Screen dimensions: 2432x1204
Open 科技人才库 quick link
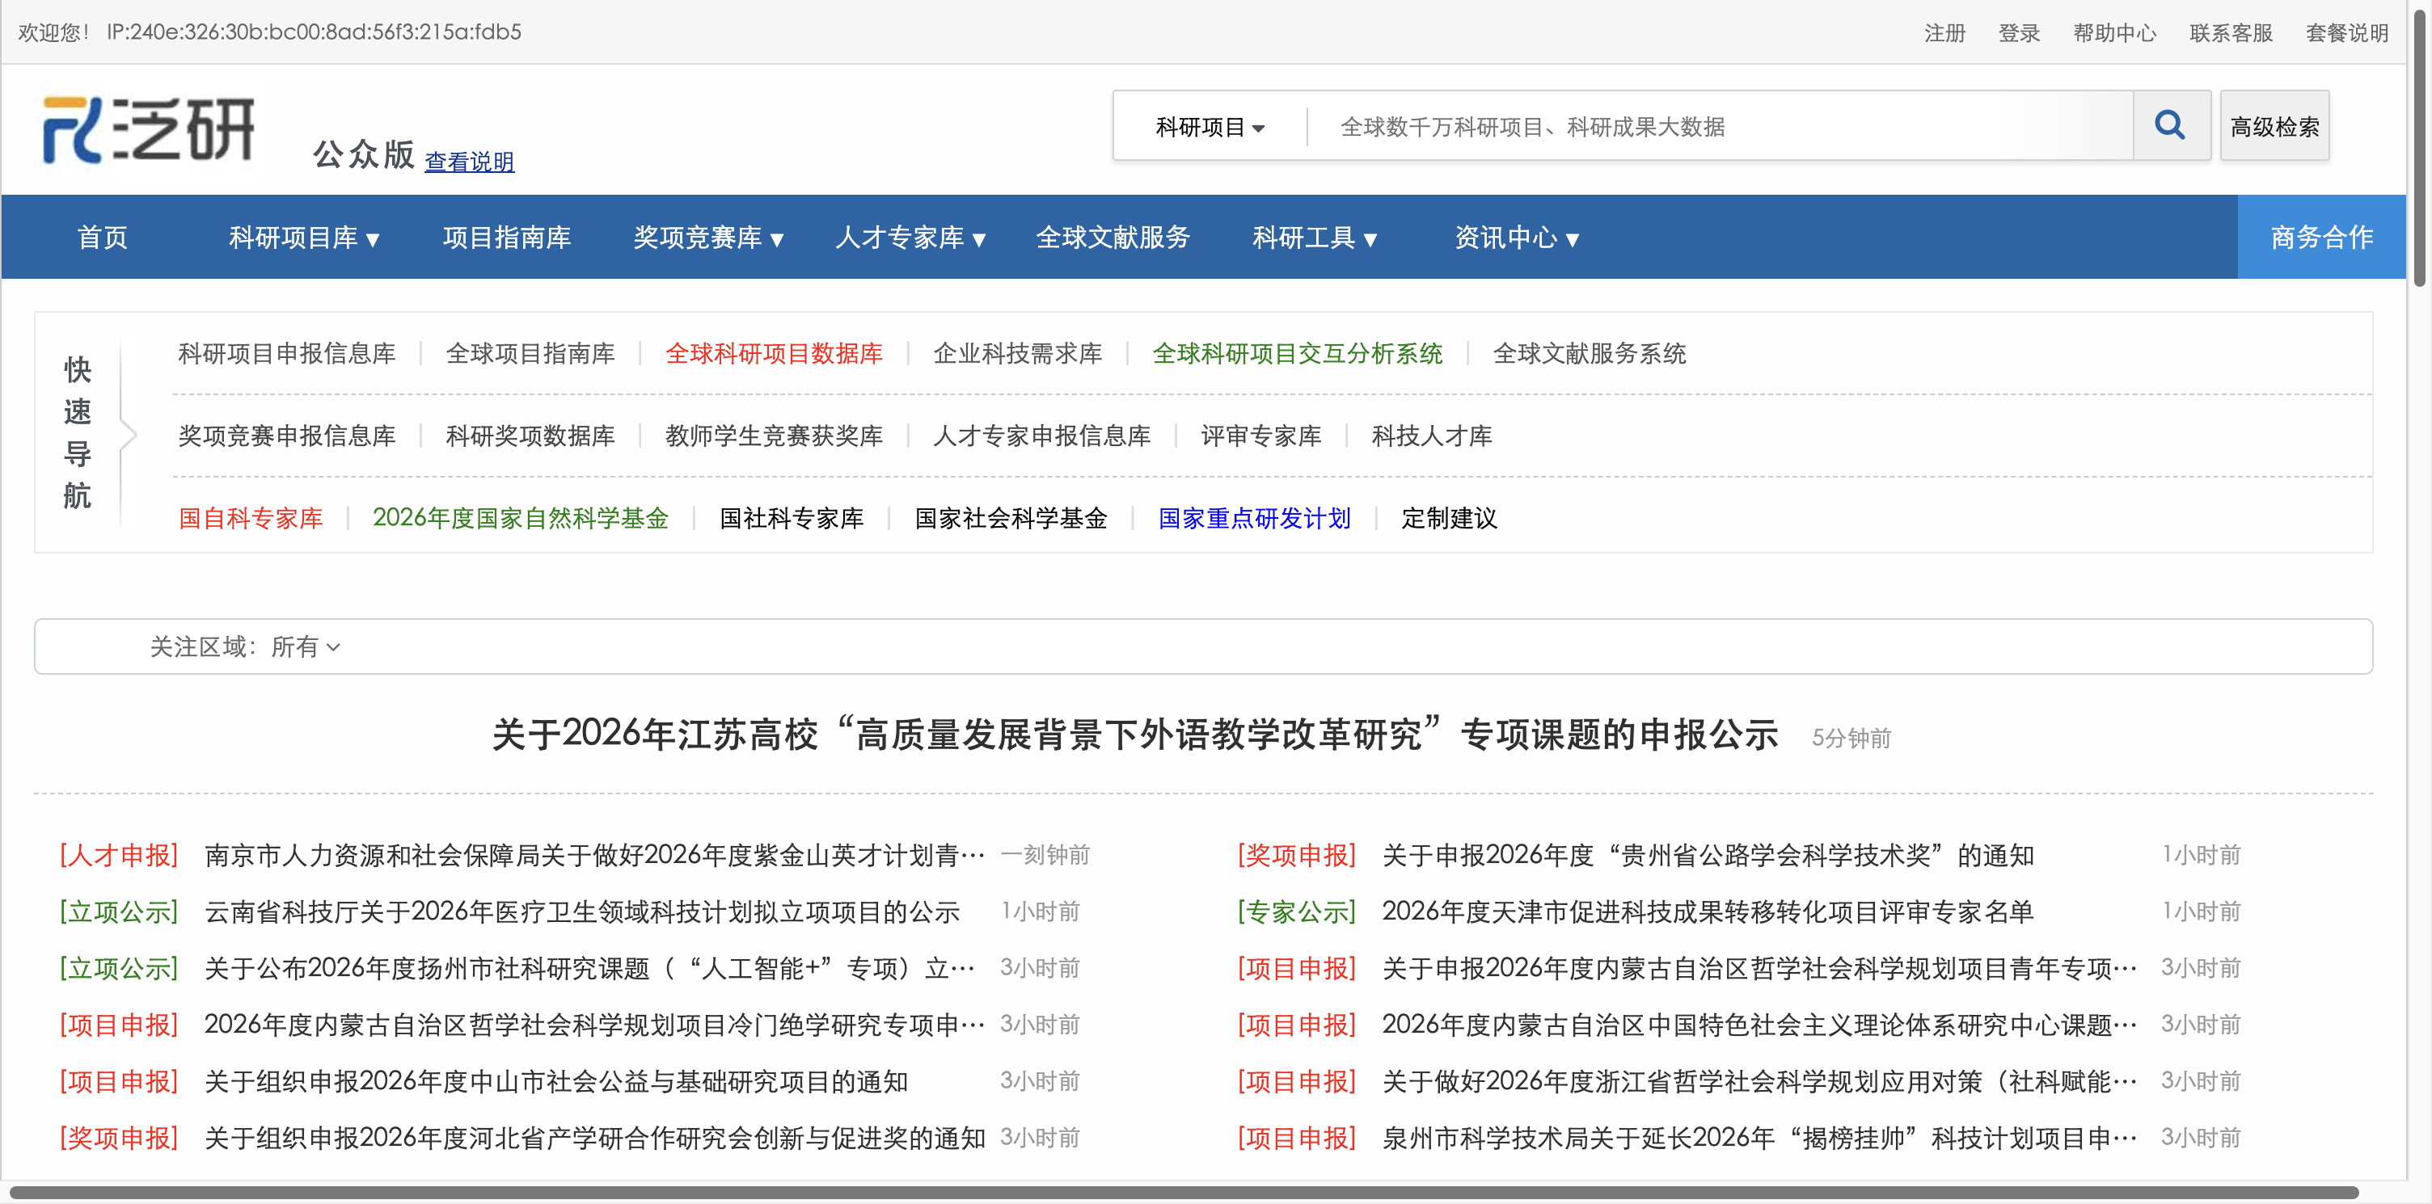tap(1432, 435)
